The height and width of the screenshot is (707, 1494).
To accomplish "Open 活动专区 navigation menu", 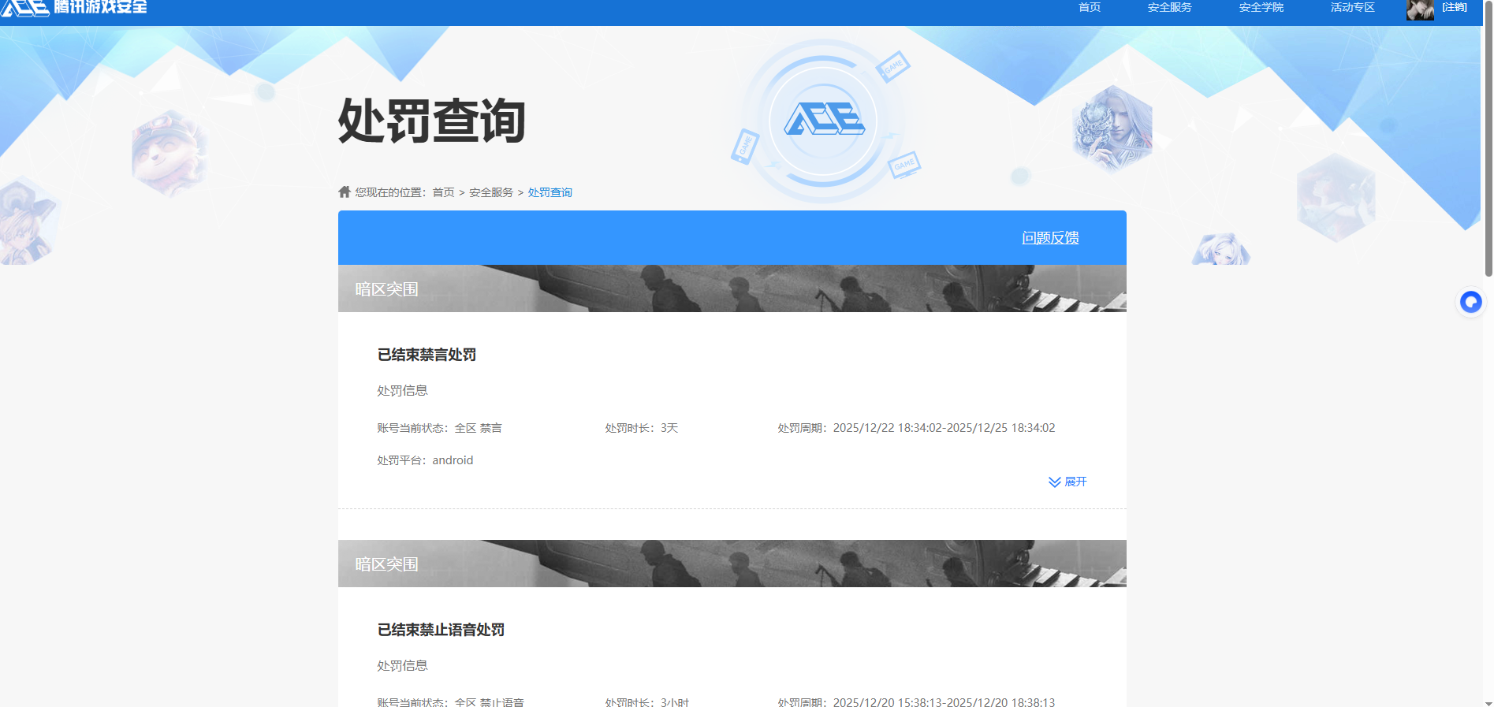I will tap(1353, 7).
